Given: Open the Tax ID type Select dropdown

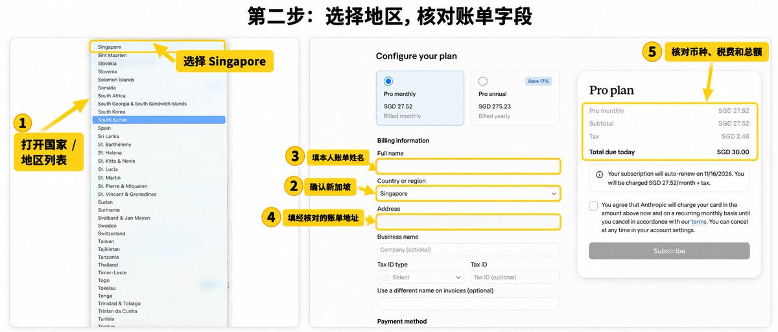Looking at the screenshot, I should click(x=420, y=278).
